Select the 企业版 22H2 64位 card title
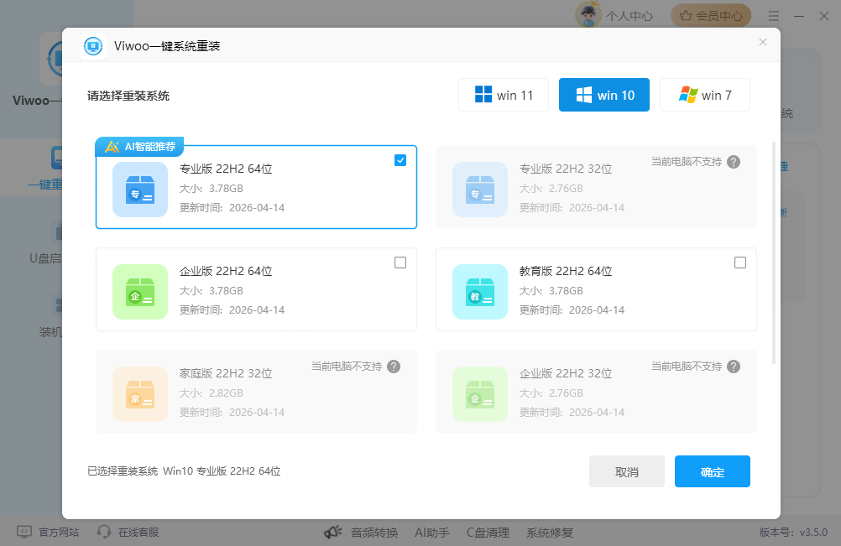This screenshot has height=546, width=841. [x=226, y=271]
